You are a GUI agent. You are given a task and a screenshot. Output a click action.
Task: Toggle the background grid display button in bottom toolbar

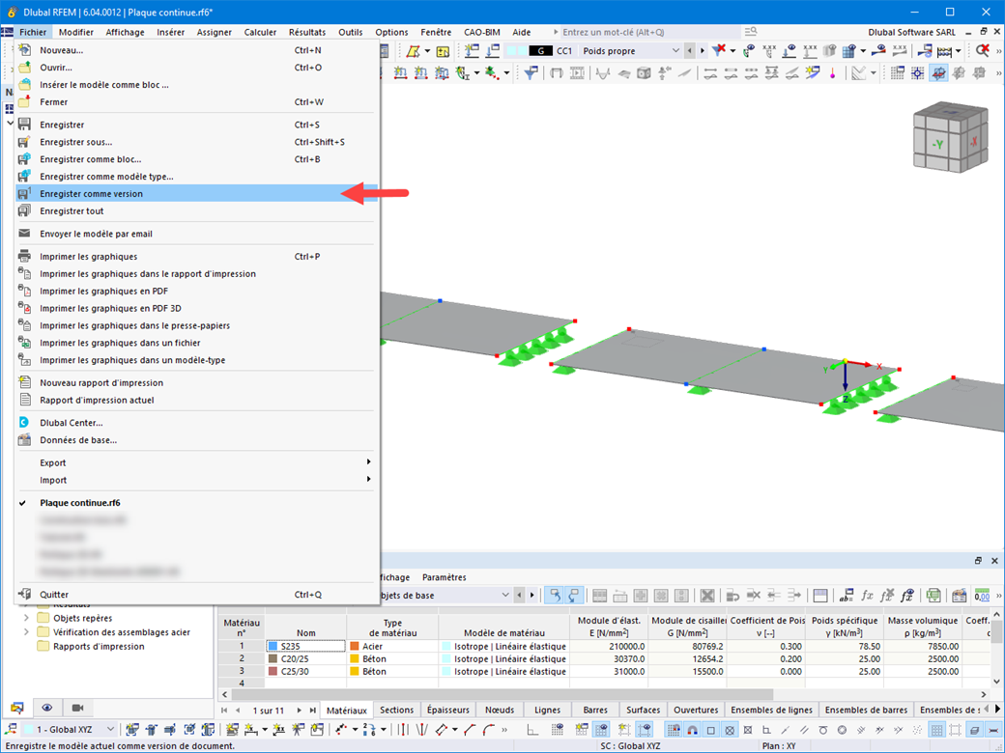(936, 730)
